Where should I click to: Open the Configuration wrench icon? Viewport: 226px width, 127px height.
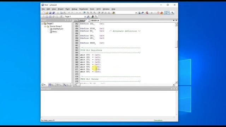pos(172,13)
